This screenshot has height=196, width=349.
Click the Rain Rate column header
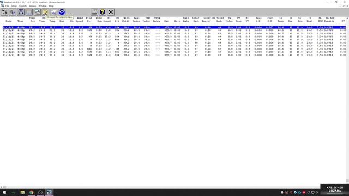(186, 20)
